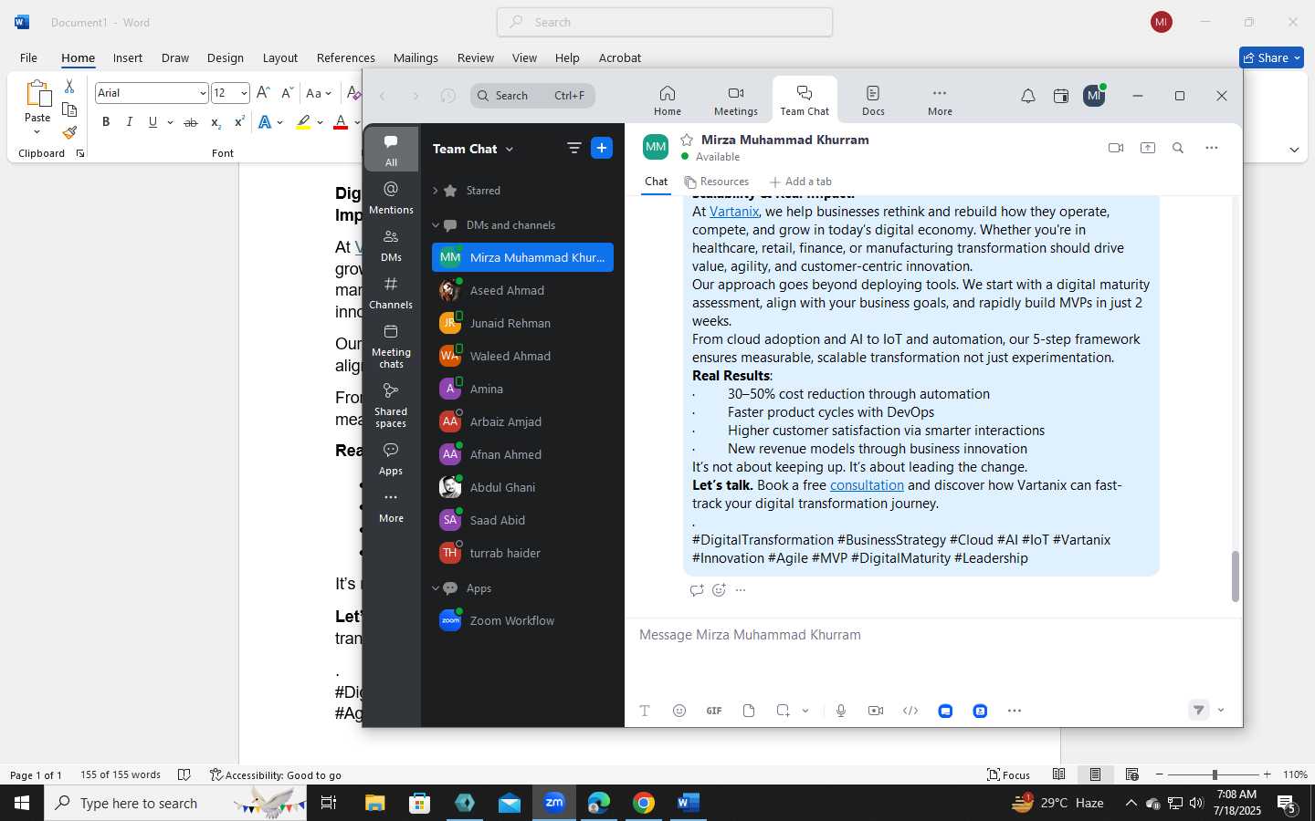The image size is (1315, 821).
Task: Insert code snippet in composer
Action: point(910,711)
